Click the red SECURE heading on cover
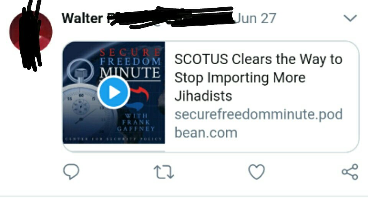The height and width of the screenshot is (198, 368). 130,52
